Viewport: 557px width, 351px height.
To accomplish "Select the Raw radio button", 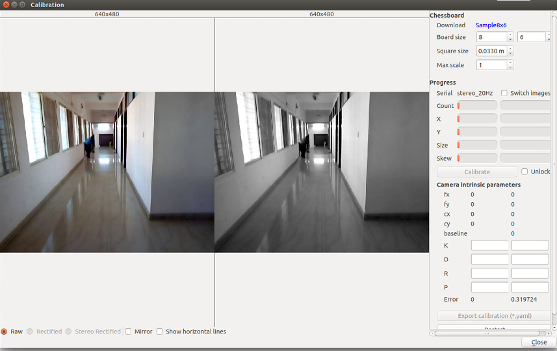I will point(5,331).
